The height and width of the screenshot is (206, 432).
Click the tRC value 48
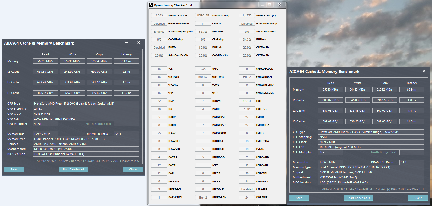(159, 109)
